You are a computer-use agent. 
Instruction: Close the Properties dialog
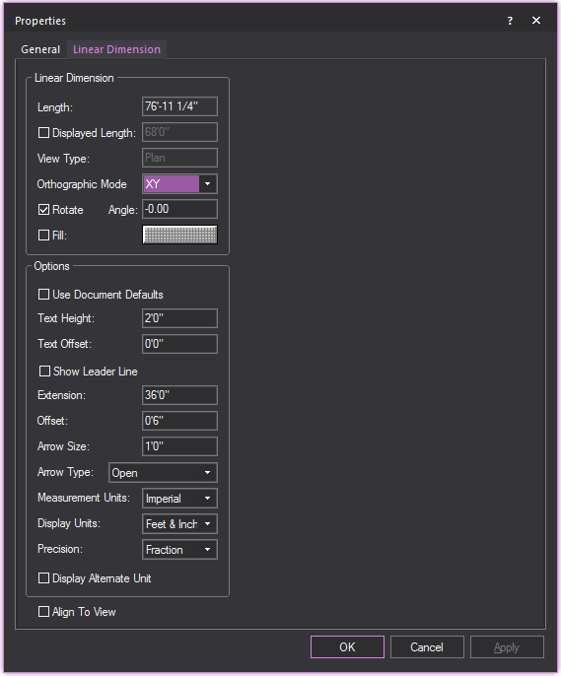coord(536,21)
